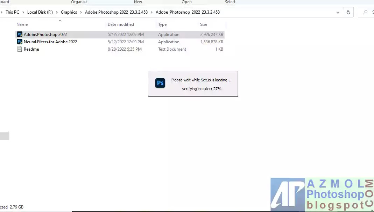The width and height of the screenshot is (374, 212).
Task: Click Adobe_Photoshop_2022_23.3.2.458 current folder breadcrumb
Action: coord(188,12)
